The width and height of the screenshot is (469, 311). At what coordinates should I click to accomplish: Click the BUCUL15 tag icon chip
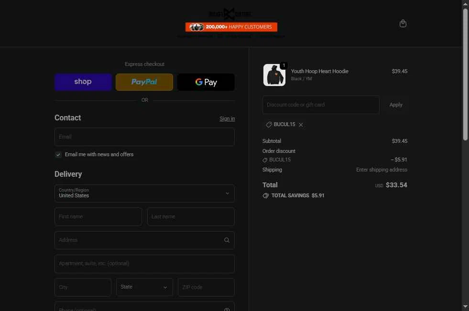click(x=269, y=125)
